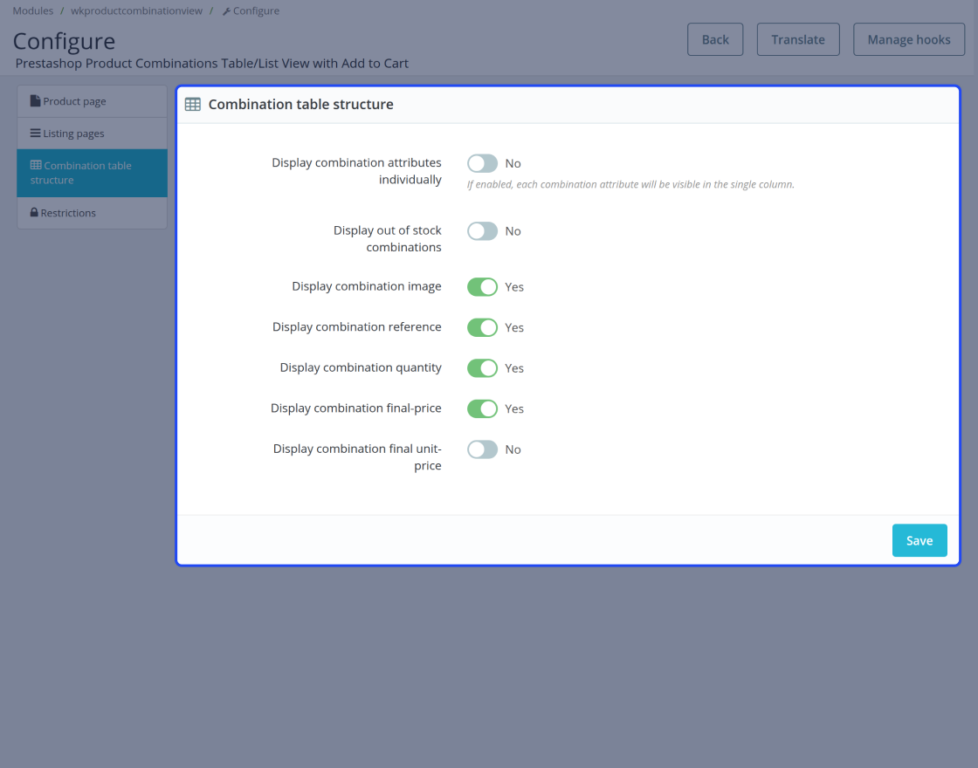Image resolution: width=978 pixels, height=768 pixels.
Task: Click the list icon beside Listing pages
Action: 35,134
